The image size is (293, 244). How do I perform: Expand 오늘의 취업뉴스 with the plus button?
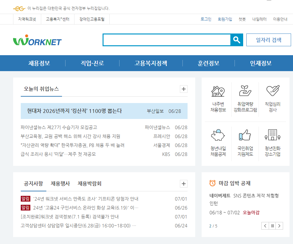183,89
